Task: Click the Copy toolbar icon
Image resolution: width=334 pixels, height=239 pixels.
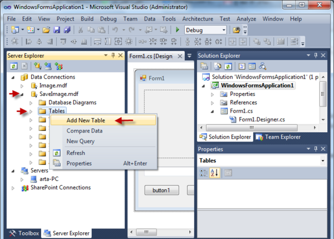Action: (x=91, y=30)
